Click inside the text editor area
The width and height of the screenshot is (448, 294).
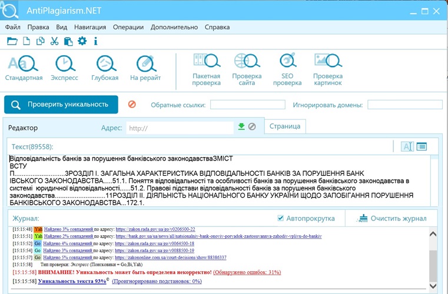click(219, 181)
